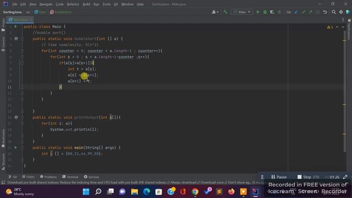Screen dimensions: 352x198
Task: Click the warnings indicator showing 5
Action: coord(330,27)
